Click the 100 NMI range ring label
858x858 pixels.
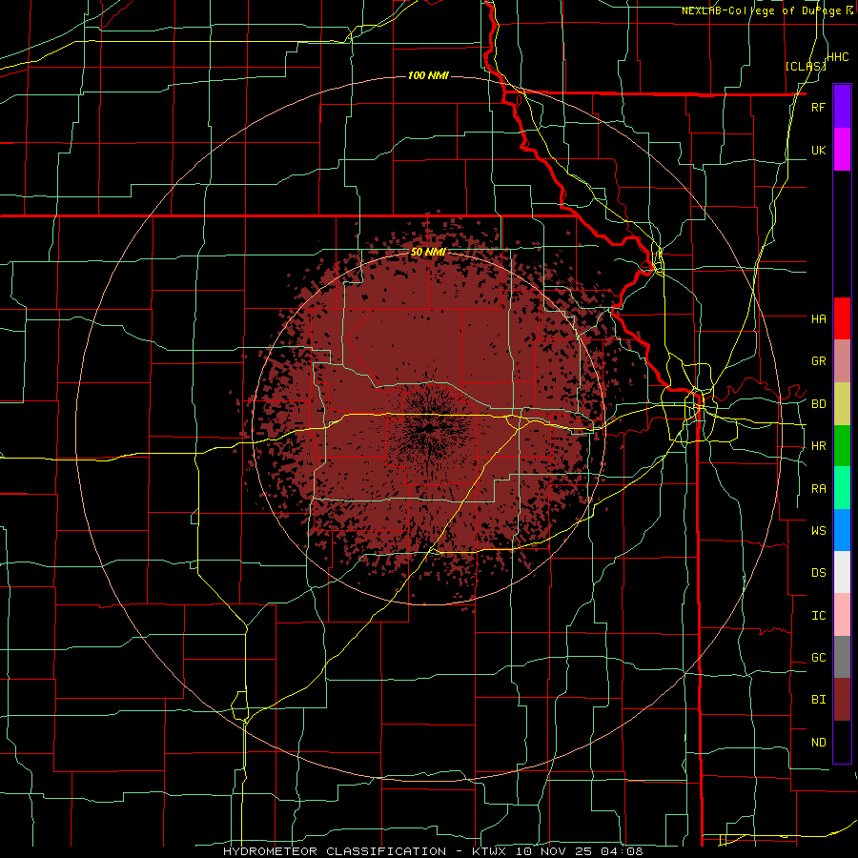[x=428, y=75]
